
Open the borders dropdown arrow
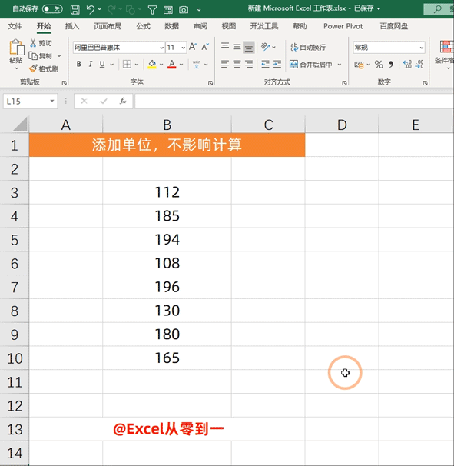tap(137, 64)
